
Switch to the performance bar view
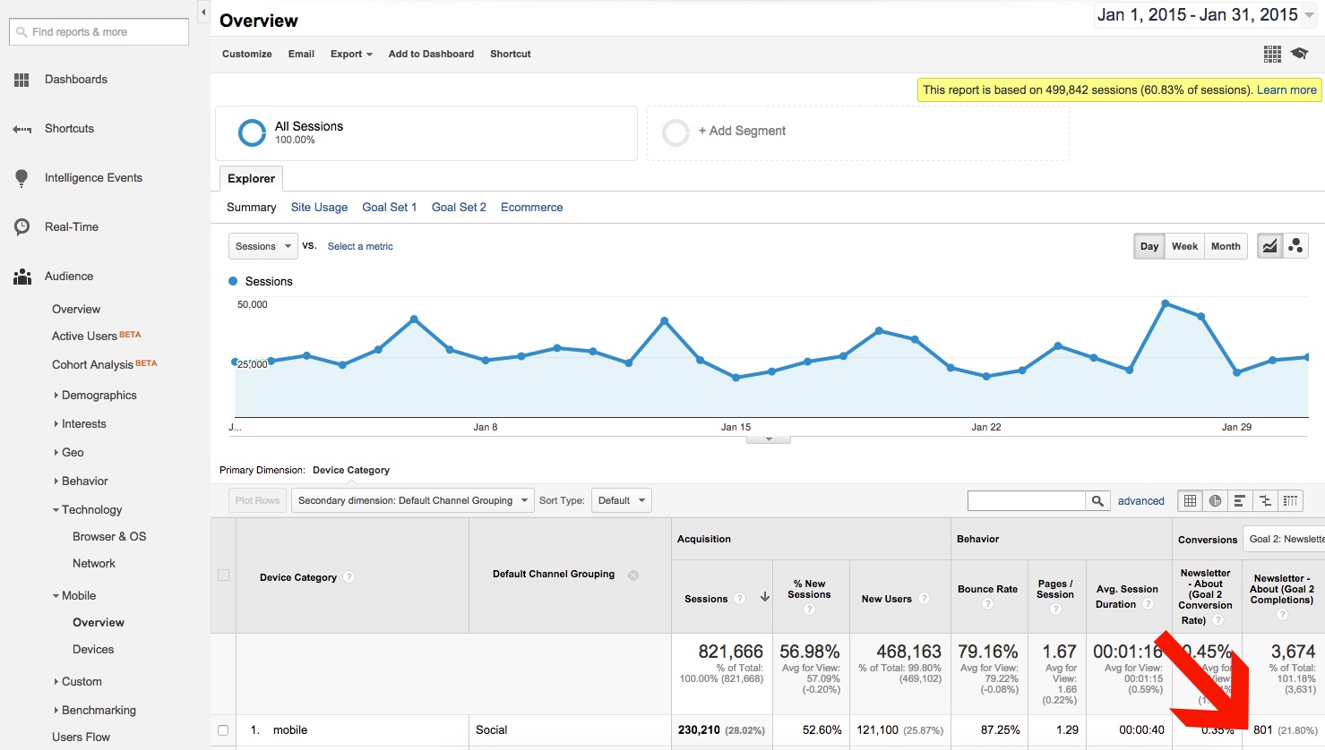(x=1239, y=500)
